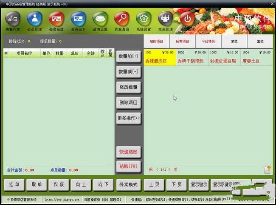Open 沽清设置 plate icon

coord(100,19)
